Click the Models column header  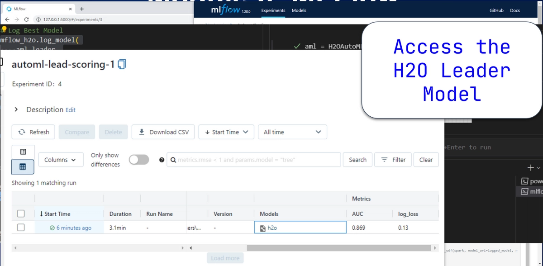(269, 214)
